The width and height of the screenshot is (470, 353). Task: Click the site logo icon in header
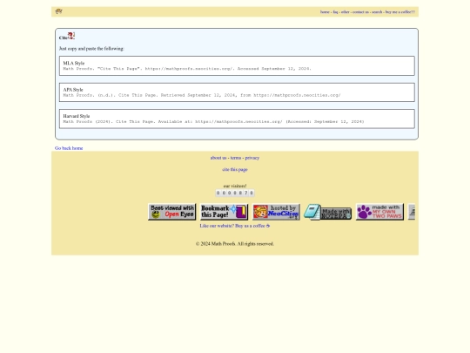[x=59, y=11]
